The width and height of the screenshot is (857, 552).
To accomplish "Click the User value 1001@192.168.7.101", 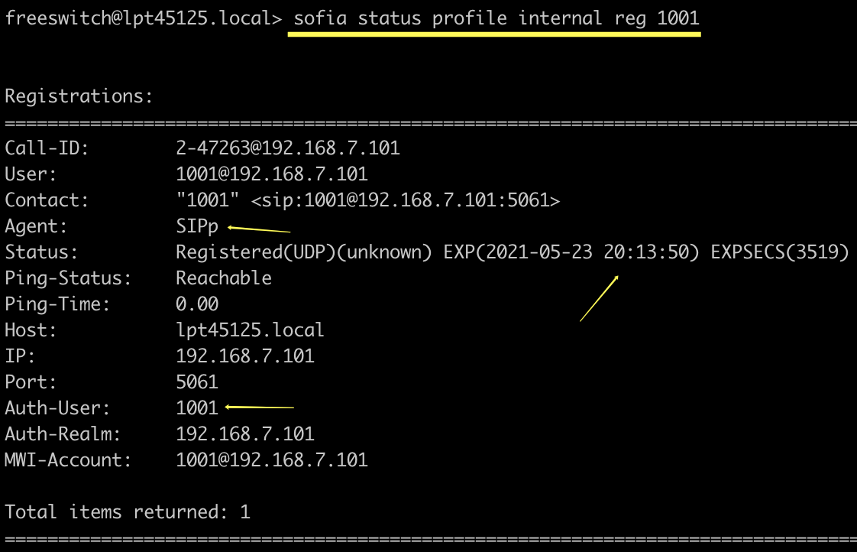I will (272, 174).
